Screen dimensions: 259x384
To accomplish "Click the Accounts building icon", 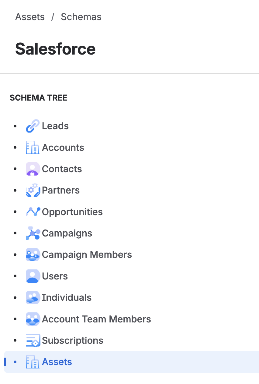I will point(33,148).
